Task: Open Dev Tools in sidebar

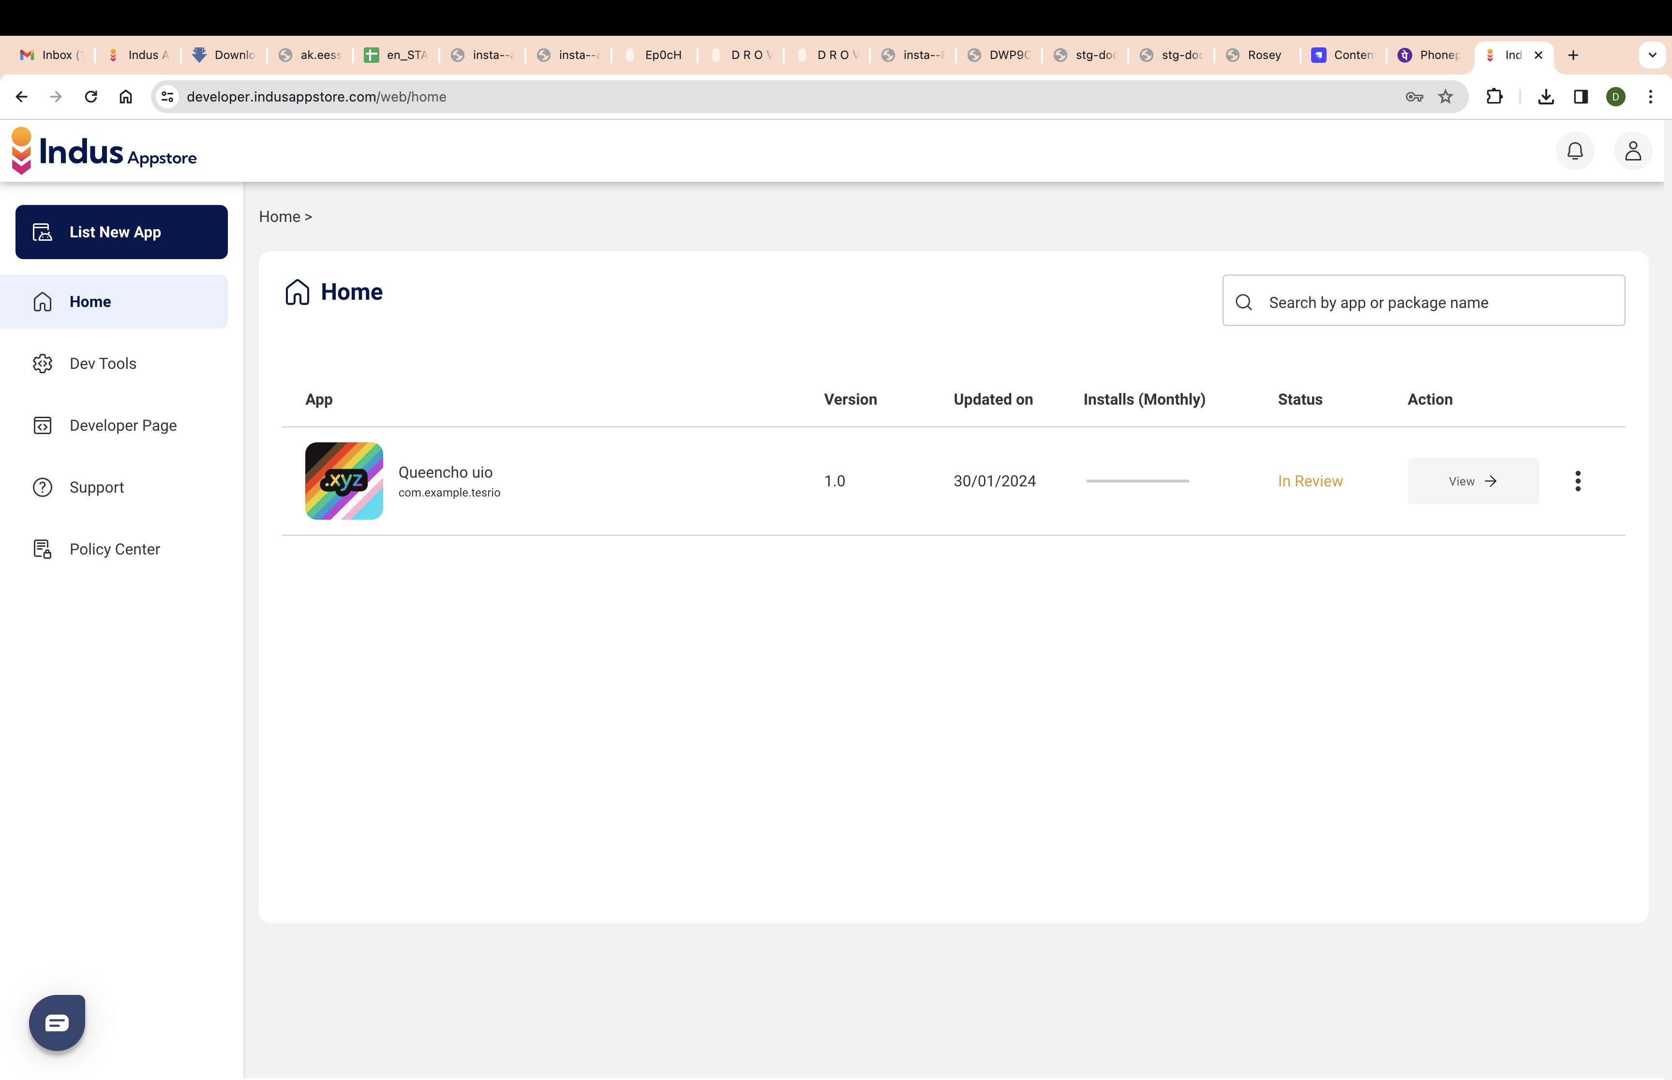Action: pyautogui.click(x=103, y=363)
